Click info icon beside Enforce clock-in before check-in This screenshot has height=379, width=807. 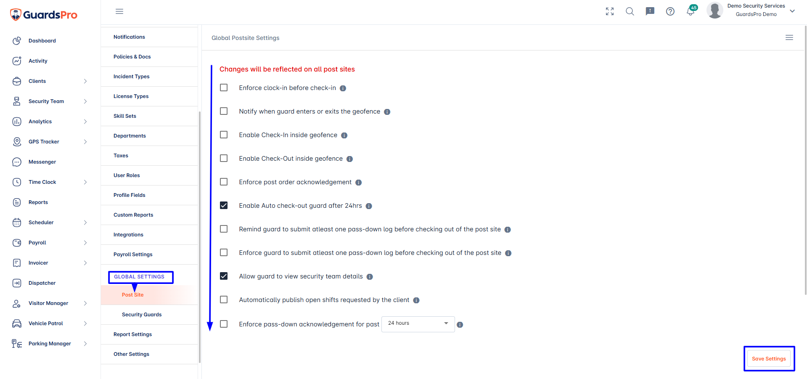(x=343, y=88)
